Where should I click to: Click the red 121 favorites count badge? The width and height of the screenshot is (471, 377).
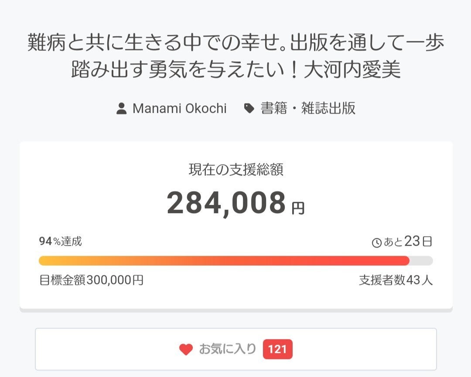click(x=277, y=350)
